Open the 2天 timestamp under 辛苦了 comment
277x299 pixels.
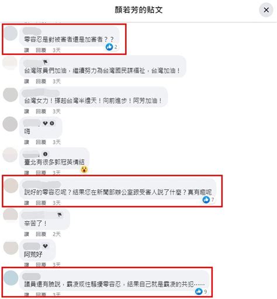pos(57,234)
